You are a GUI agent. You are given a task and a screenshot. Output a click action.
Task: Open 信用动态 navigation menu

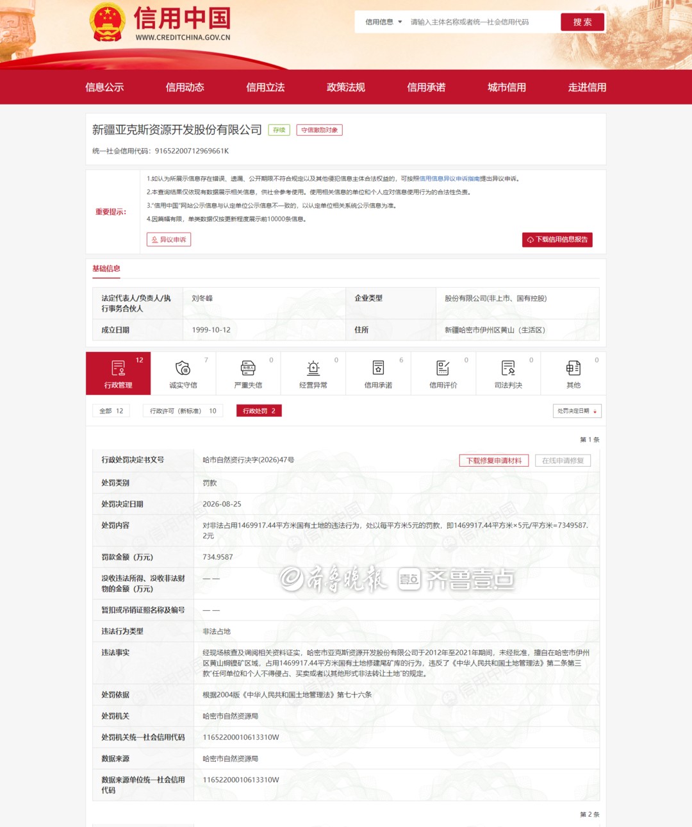(x=185, y=87)
